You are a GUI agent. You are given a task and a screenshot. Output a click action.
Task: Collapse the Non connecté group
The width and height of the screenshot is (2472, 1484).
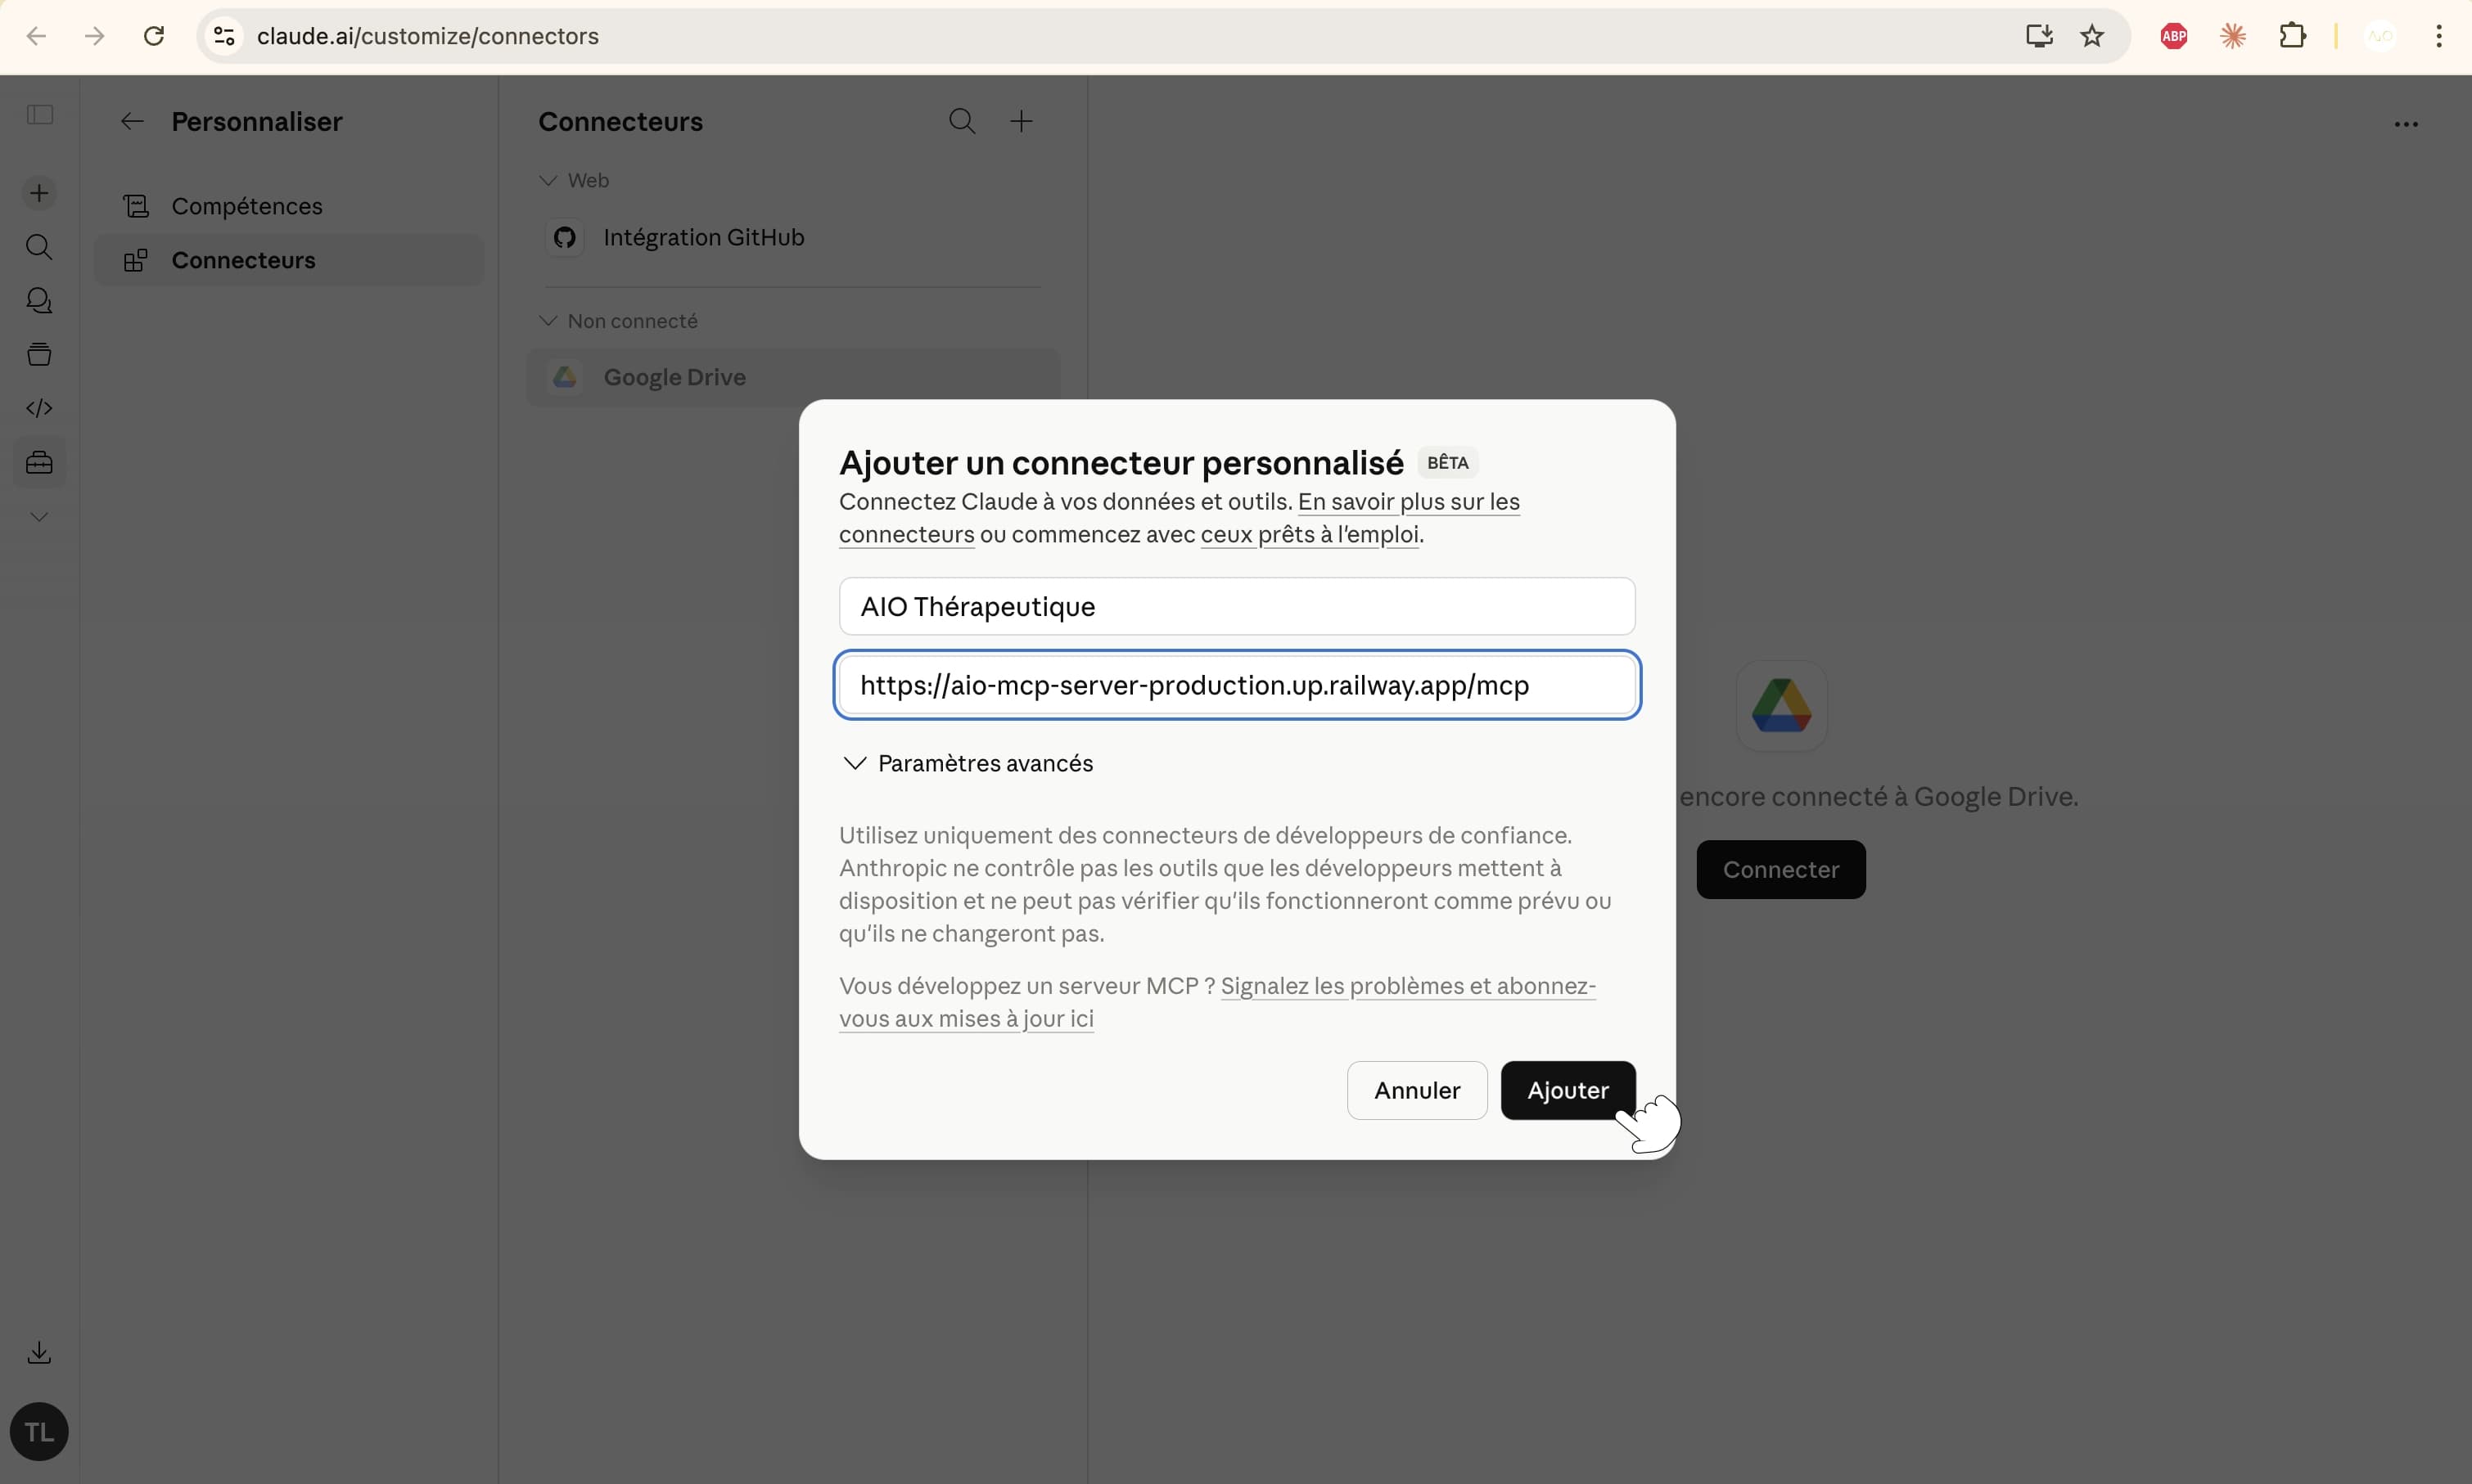tap(618, 321)
